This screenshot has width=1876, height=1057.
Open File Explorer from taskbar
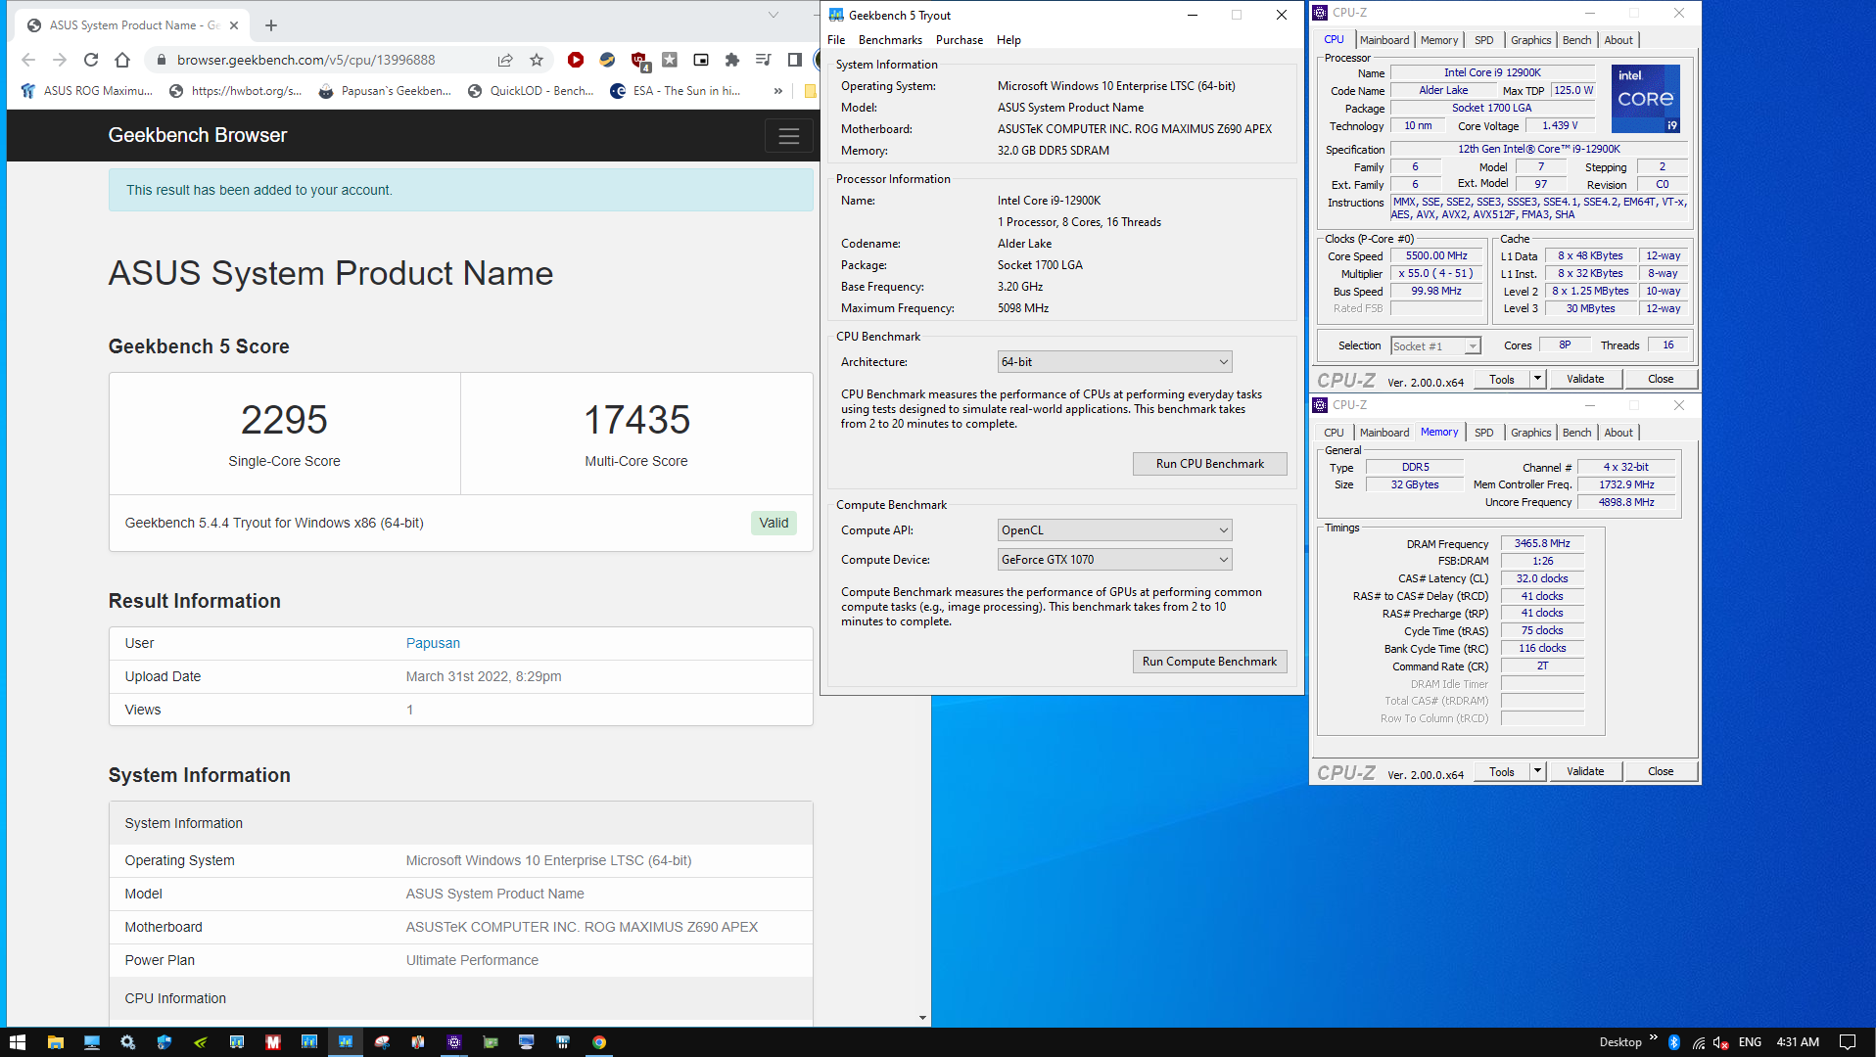point(56,1042)
